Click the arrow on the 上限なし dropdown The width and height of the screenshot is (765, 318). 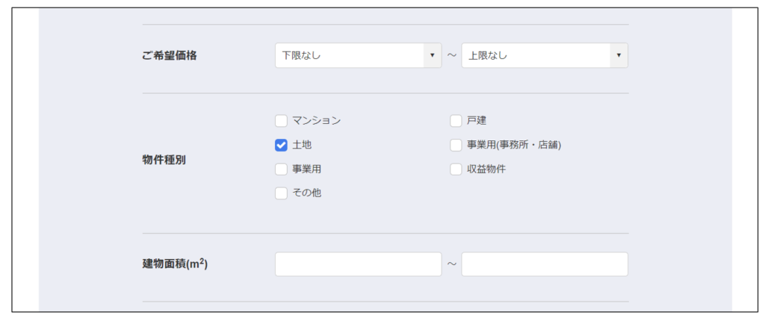point(619,55)
